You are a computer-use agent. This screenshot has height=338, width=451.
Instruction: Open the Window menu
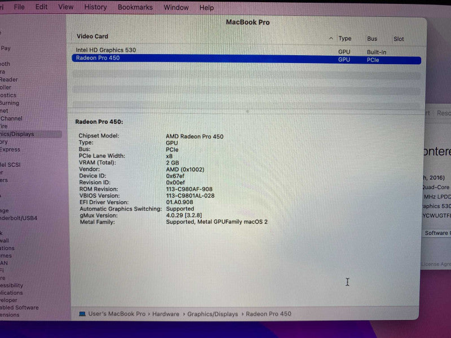(176, 7)
